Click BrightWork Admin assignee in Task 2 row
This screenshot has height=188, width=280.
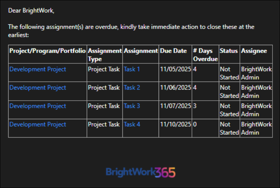click(x=256, y=92)
